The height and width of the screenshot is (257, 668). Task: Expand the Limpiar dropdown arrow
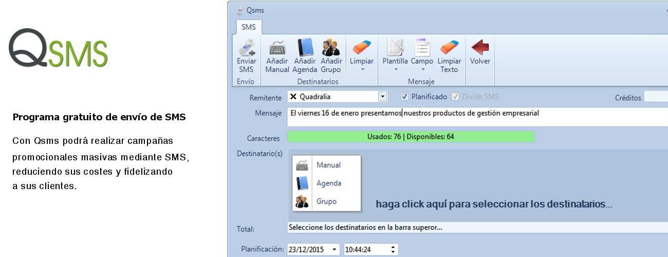click(x=362, y=69)
